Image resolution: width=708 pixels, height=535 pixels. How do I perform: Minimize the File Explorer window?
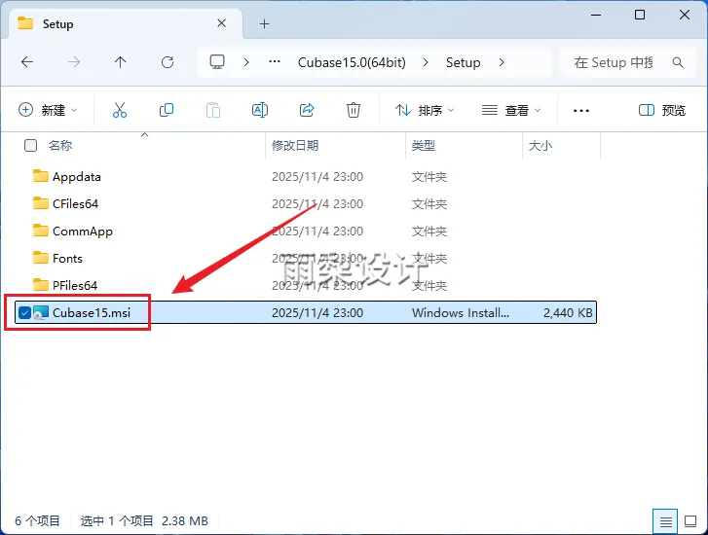coord(596,15)
